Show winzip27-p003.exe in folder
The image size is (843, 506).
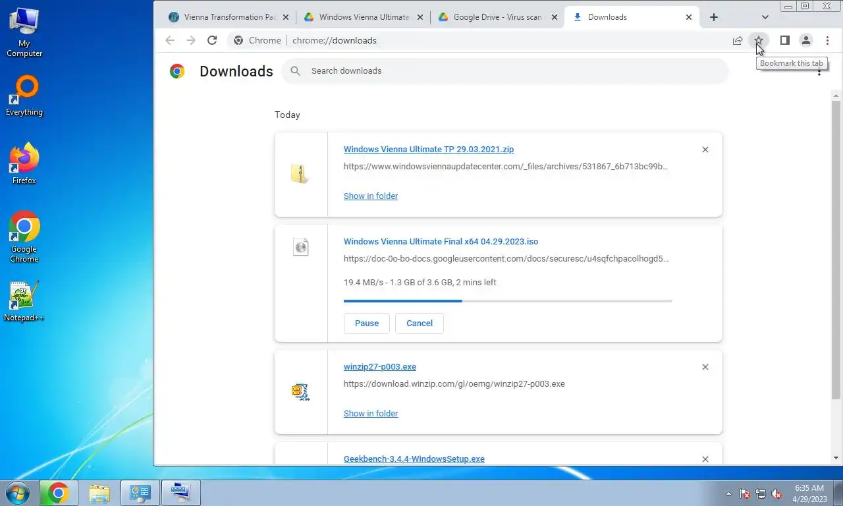click(371, 414)
